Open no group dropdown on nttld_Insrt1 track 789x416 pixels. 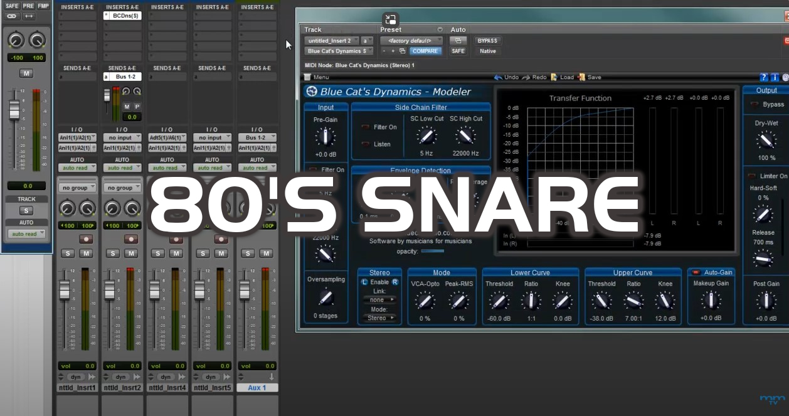(77, 188)
